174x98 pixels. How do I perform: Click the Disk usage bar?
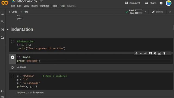point(139,13)
